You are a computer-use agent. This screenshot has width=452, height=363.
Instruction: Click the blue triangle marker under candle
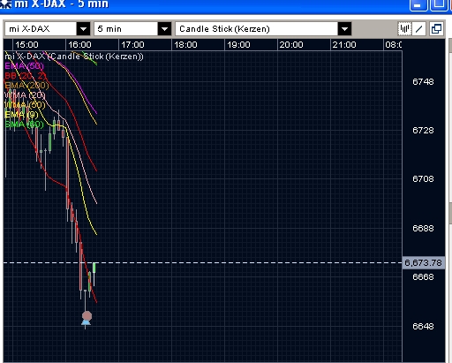tap(86, 323)
